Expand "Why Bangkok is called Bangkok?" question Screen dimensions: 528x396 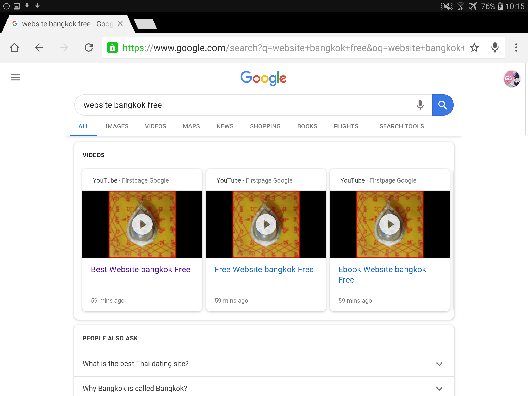coord(439,389)
